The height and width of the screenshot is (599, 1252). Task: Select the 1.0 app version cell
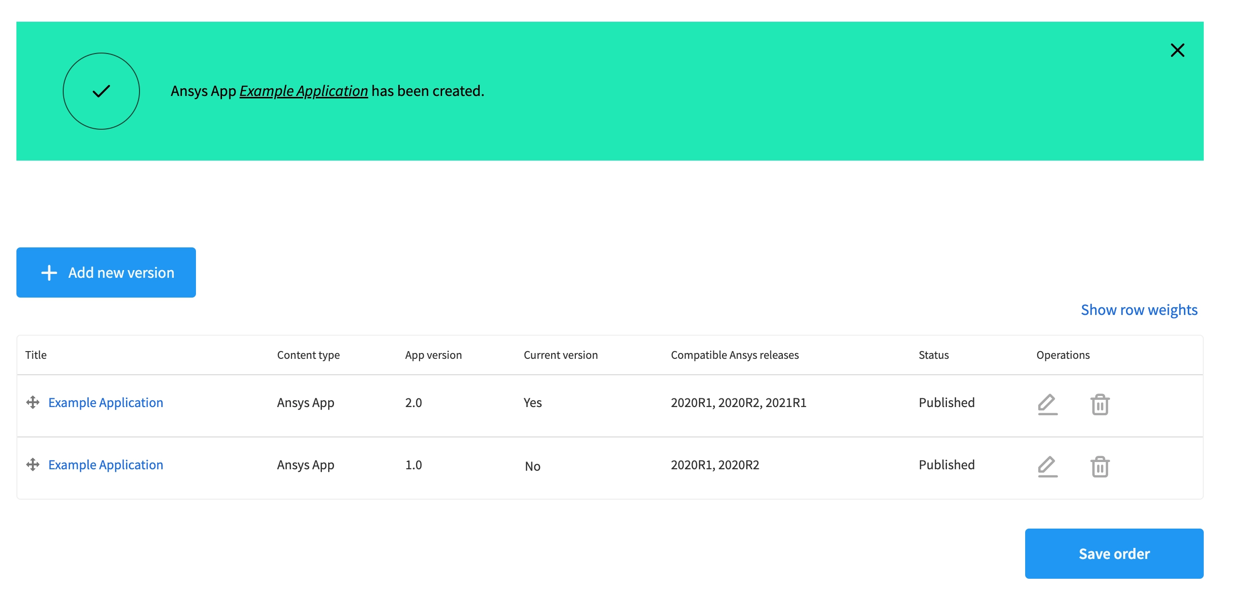tap(413, 464)
